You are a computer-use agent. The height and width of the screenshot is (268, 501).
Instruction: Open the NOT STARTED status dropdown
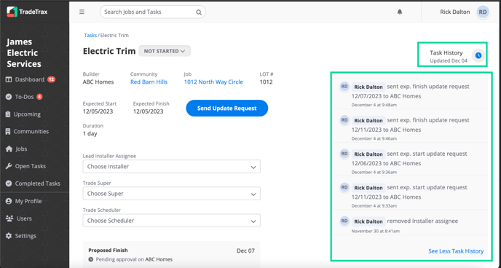[x=165, y=51]
